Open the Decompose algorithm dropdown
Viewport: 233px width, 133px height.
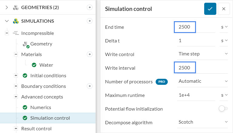[203, 122]
